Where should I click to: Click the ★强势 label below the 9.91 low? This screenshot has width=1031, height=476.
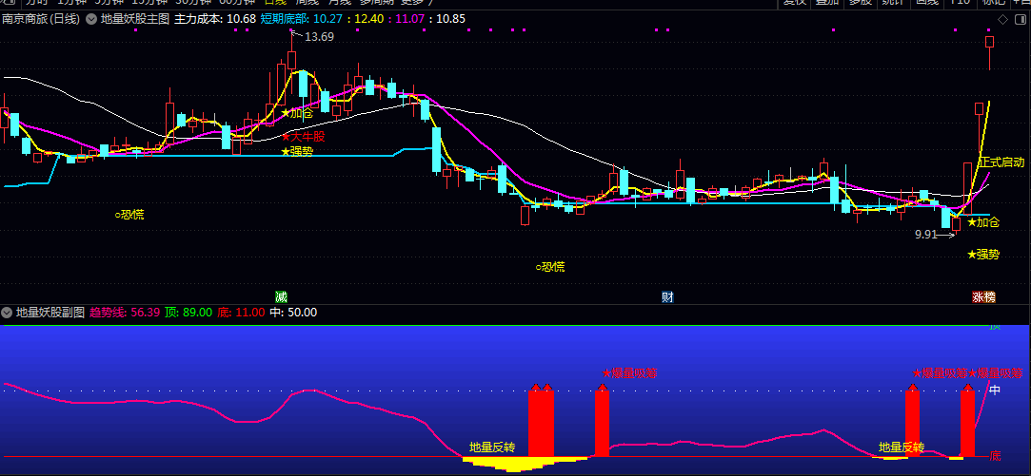983,254
